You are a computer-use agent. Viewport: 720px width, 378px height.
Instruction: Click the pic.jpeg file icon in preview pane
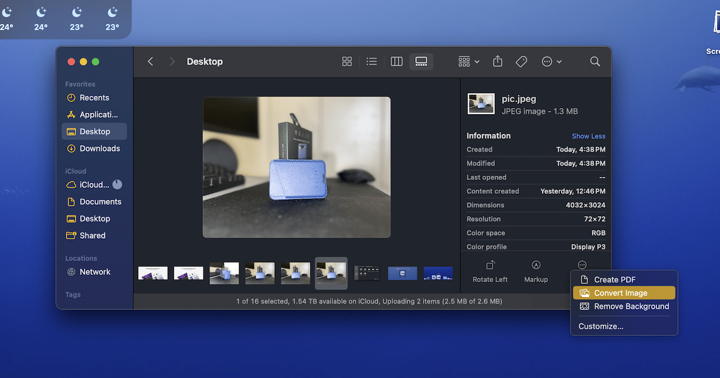(x=481, y=104)
